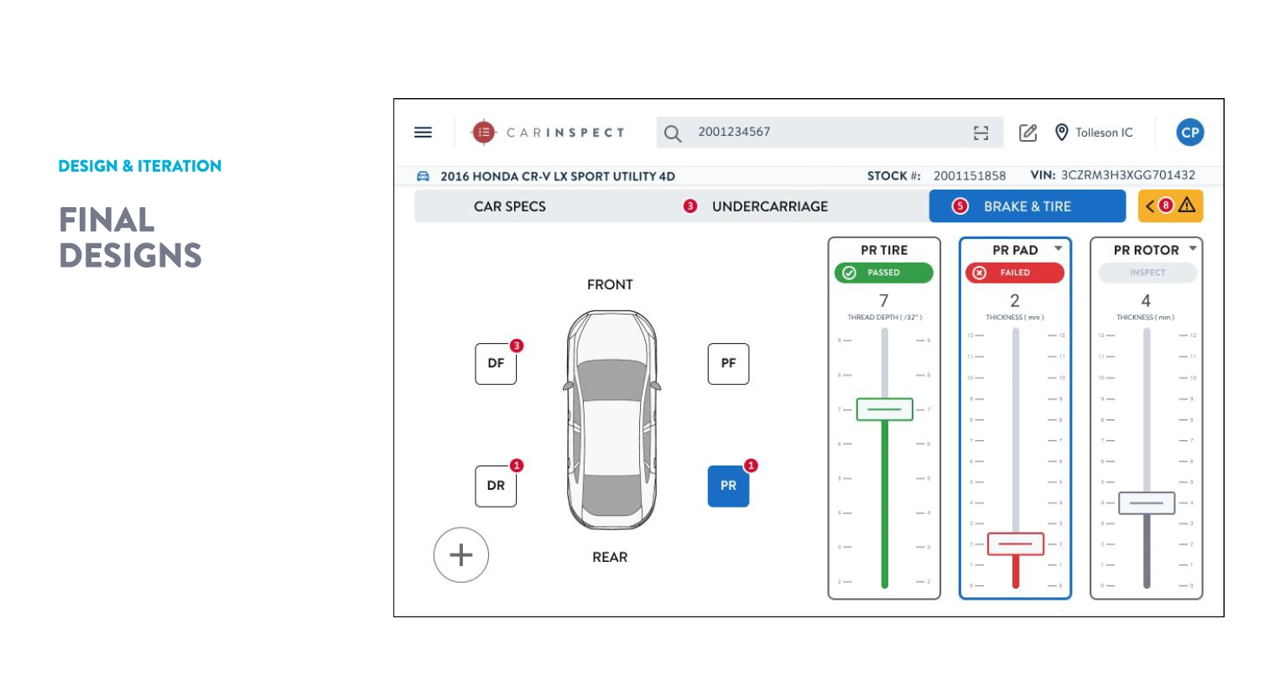Open the hamburger menu
Image resolution: width=1280 pixels, height=697 pixels.
tap(423, 133)
